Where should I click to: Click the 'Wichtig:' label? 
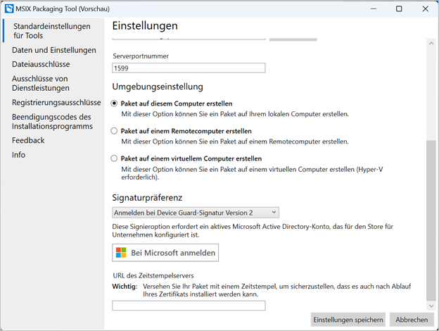(x=125, y=287)
